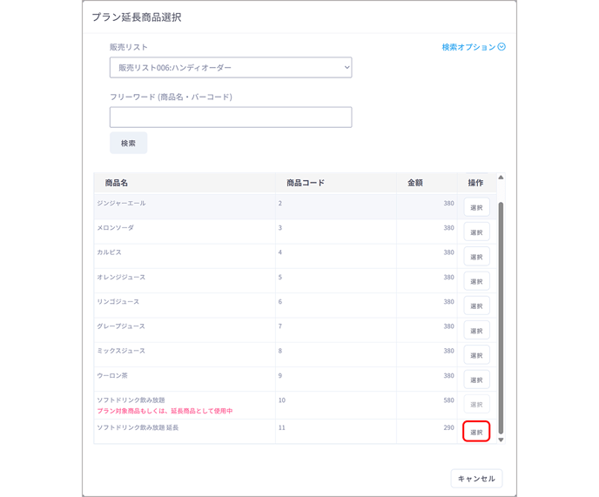Click the グレープジュース product name
Screen dimensions: 599x497
121,326
